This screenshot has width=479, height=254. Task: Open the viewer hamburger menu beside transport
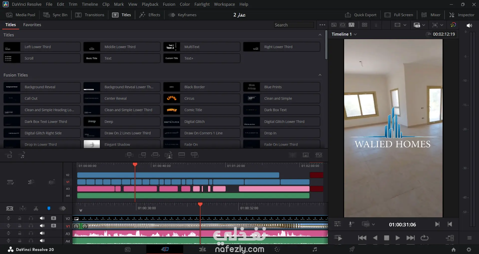469,238
